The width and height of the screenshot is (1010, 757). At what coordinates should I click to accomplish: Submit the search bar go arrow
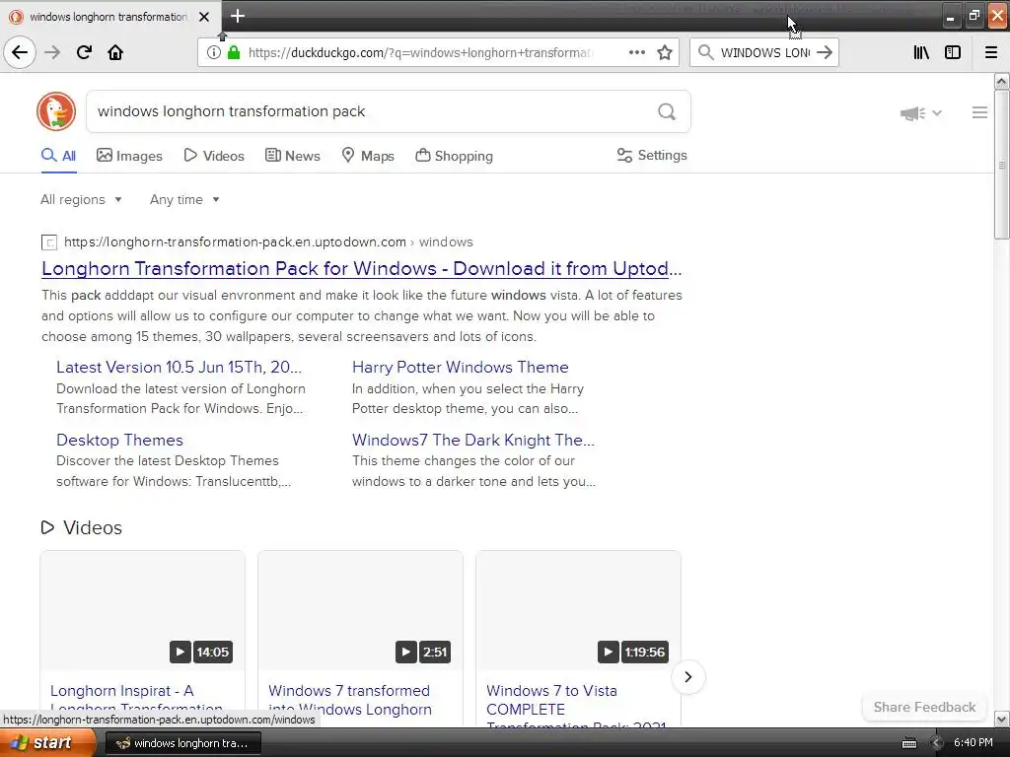(825, 52)
